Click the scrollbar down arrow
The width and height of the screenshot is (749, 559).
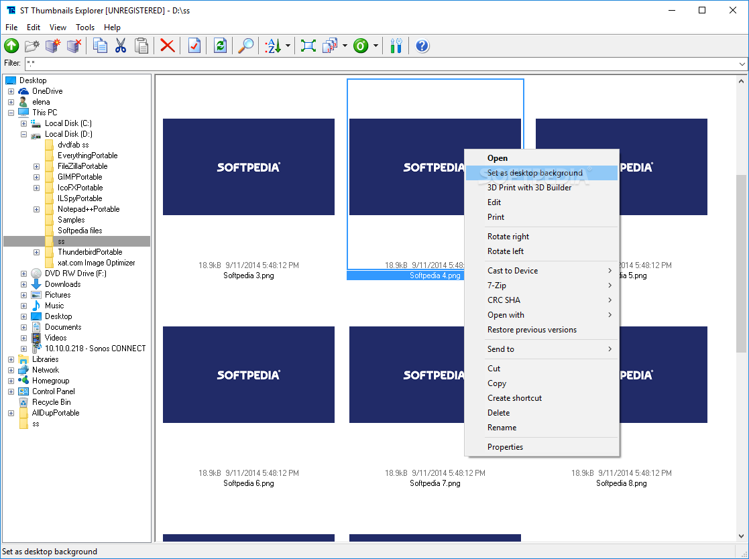coord(741,537)
